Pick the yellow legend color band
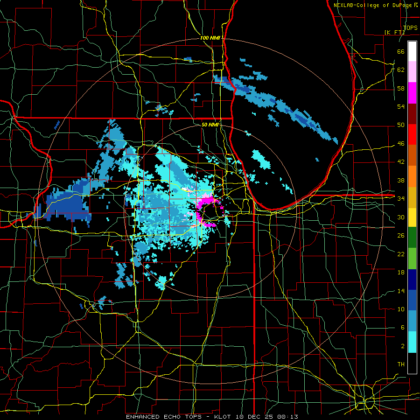 coord(412,217)
